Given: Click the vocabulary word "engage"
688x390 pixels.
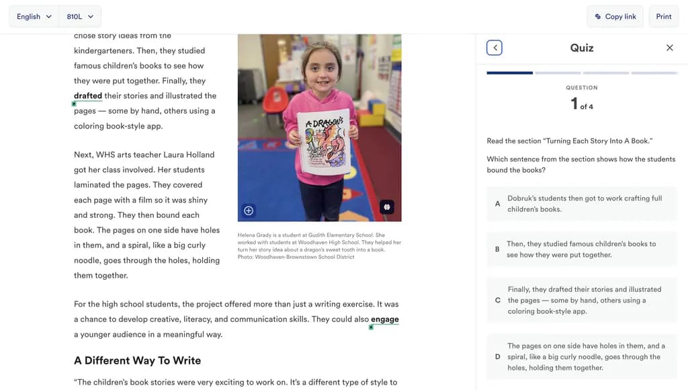Looking at the screenshot, I should pyautogui.click(x=385, y=319).
